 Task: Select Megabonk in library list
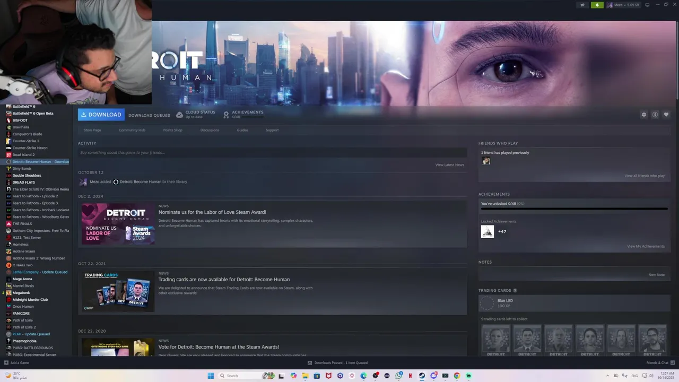[x=21, y=293]
